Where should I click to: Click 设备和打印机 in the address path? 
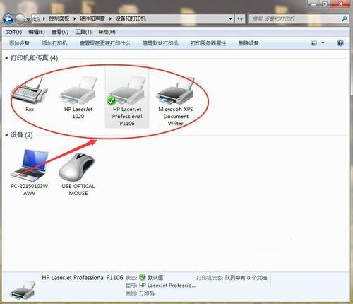[x=131, y=18]
